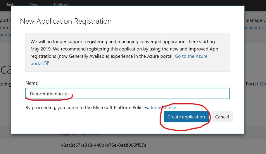Click the Create application button

186,117
